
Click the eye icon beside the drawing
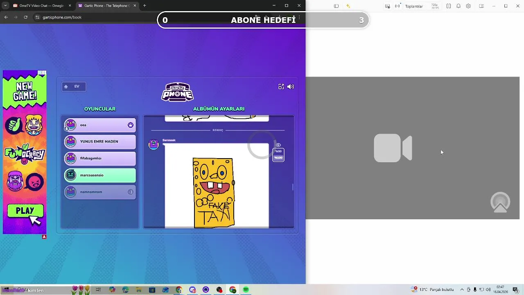point(278,145)
